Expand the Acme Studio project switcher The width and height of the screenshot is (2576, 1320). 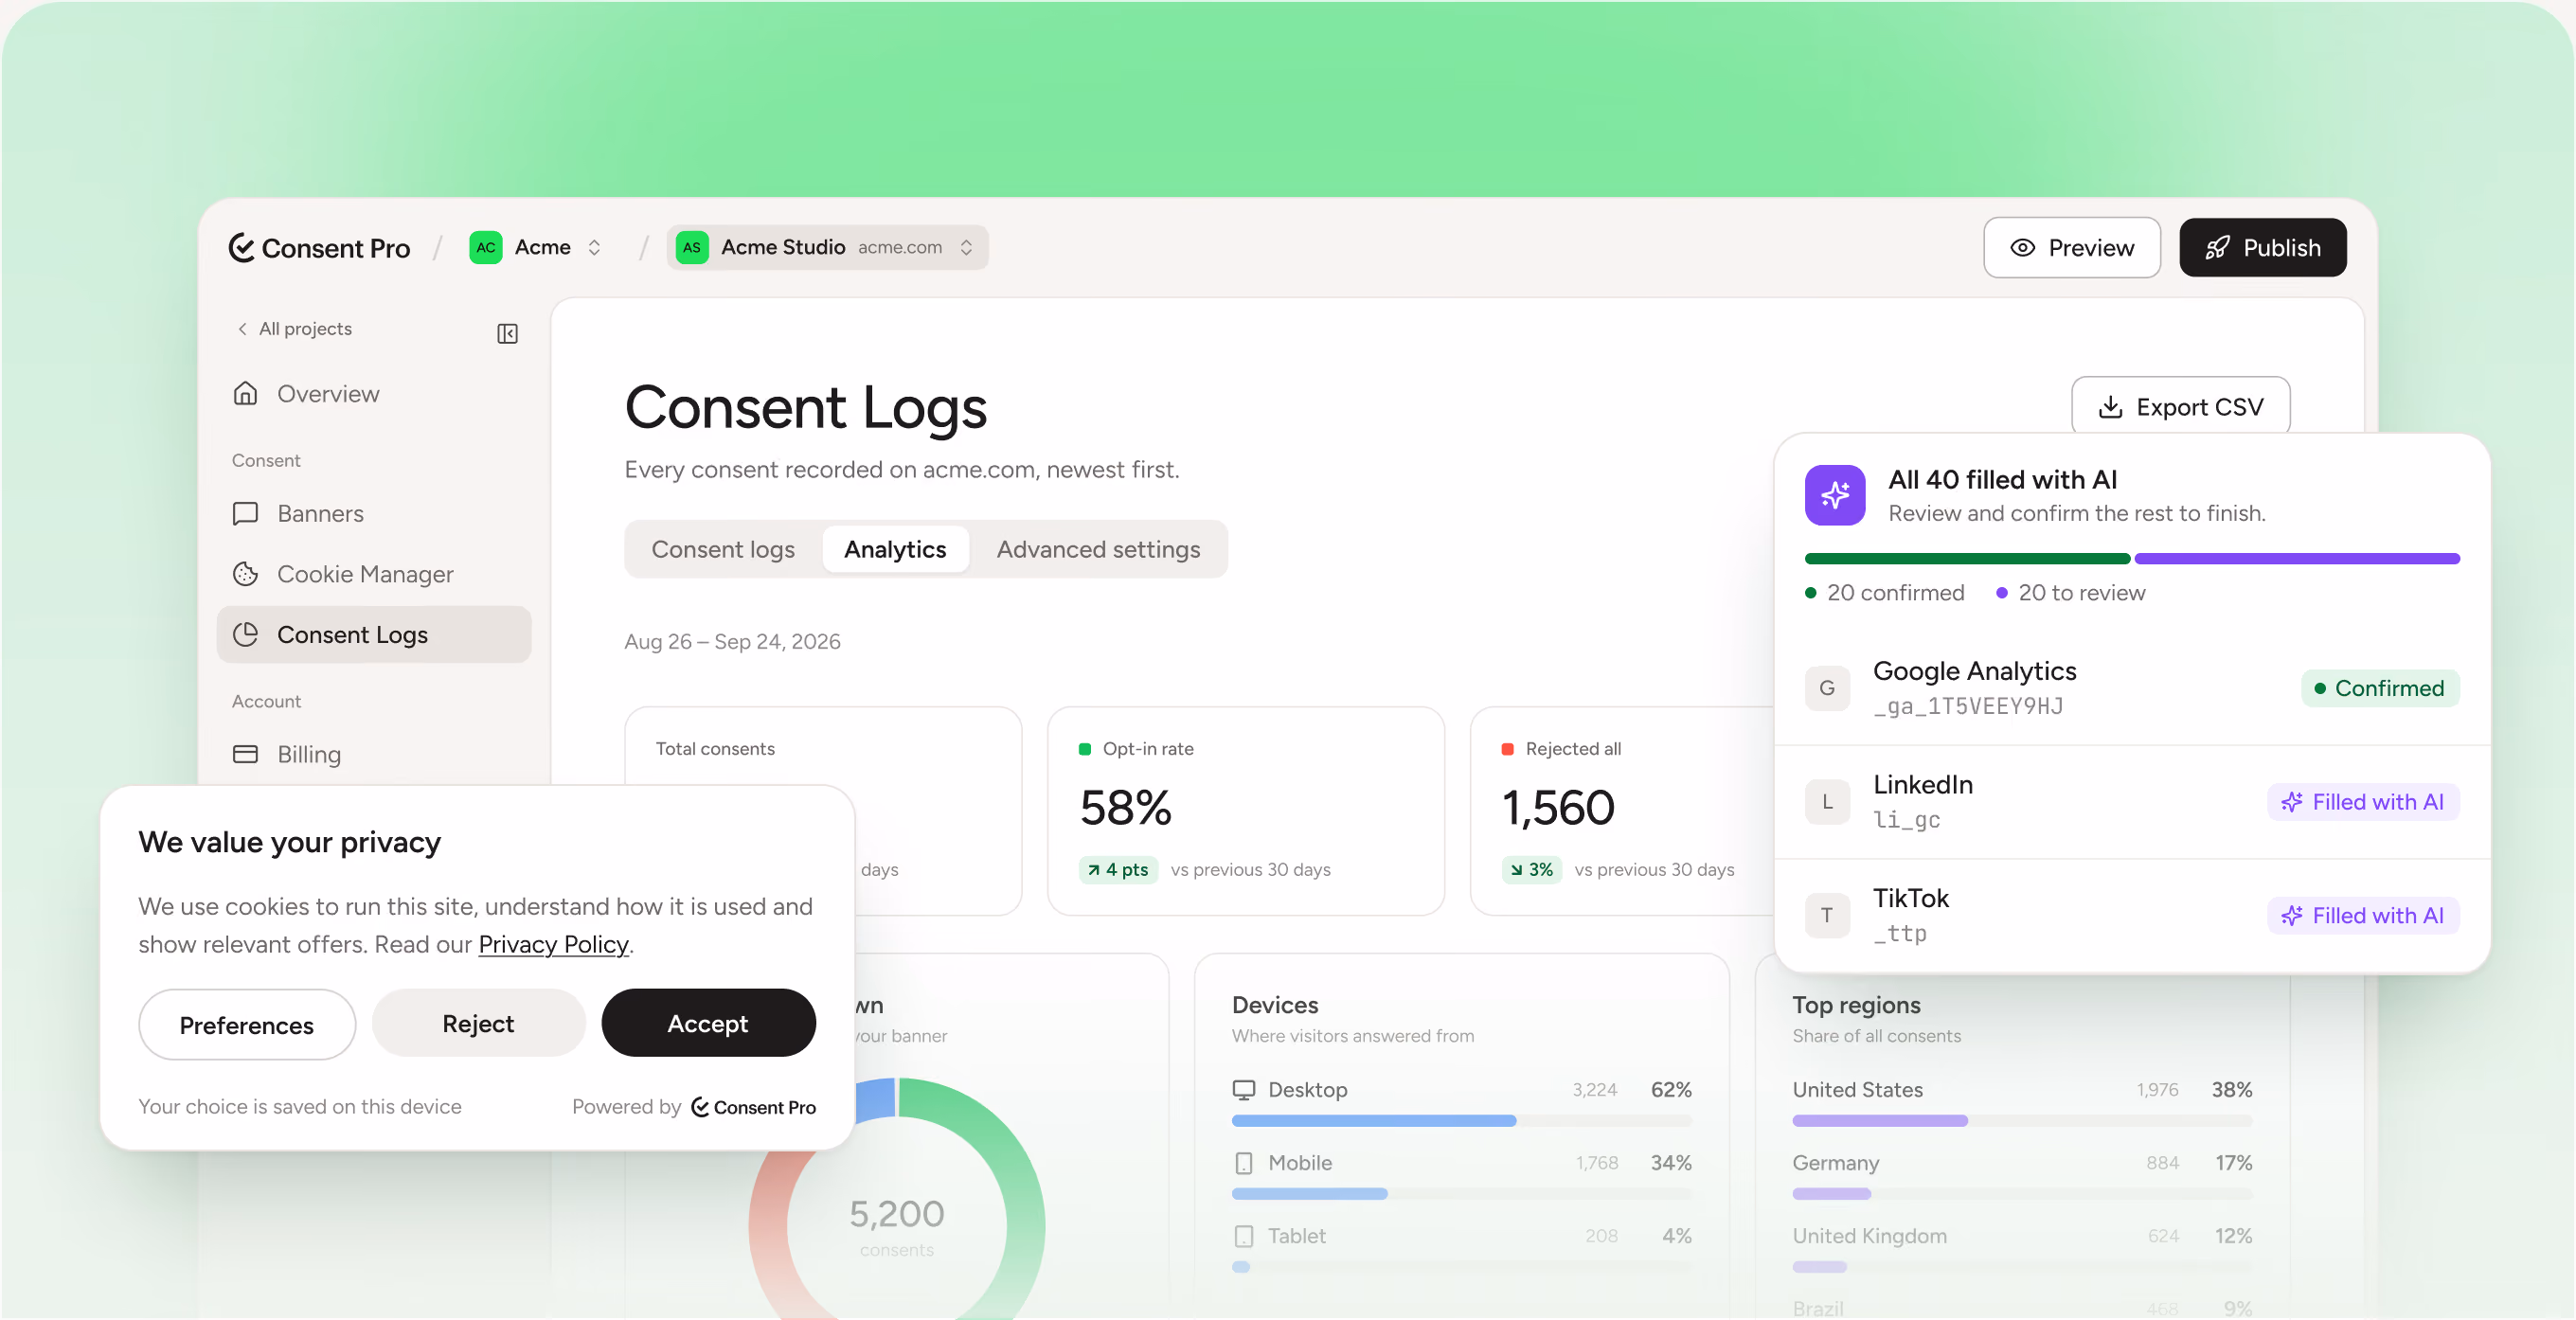(x=966, y=247)
